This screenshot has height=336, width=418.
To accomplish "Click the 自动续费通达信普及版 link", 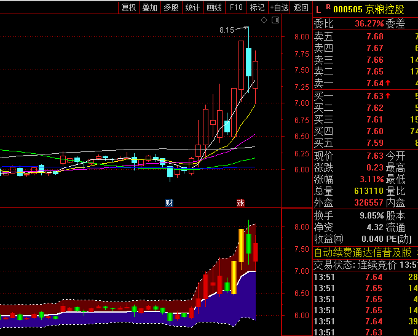I will [363, 252].
